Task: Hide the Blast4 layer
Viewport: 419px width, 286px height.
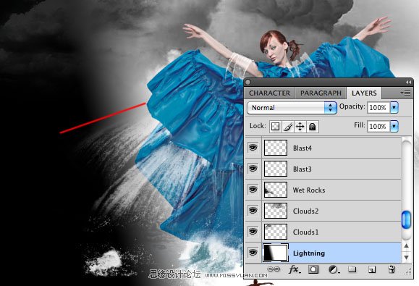Action: click(253, 147)
